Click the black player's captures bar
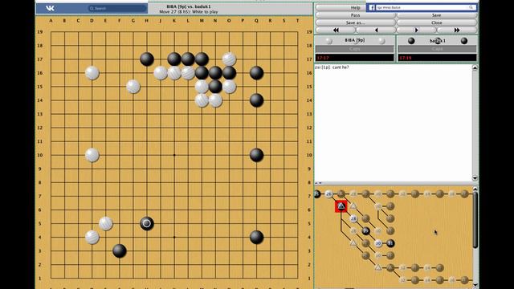 tap(437, 49)
